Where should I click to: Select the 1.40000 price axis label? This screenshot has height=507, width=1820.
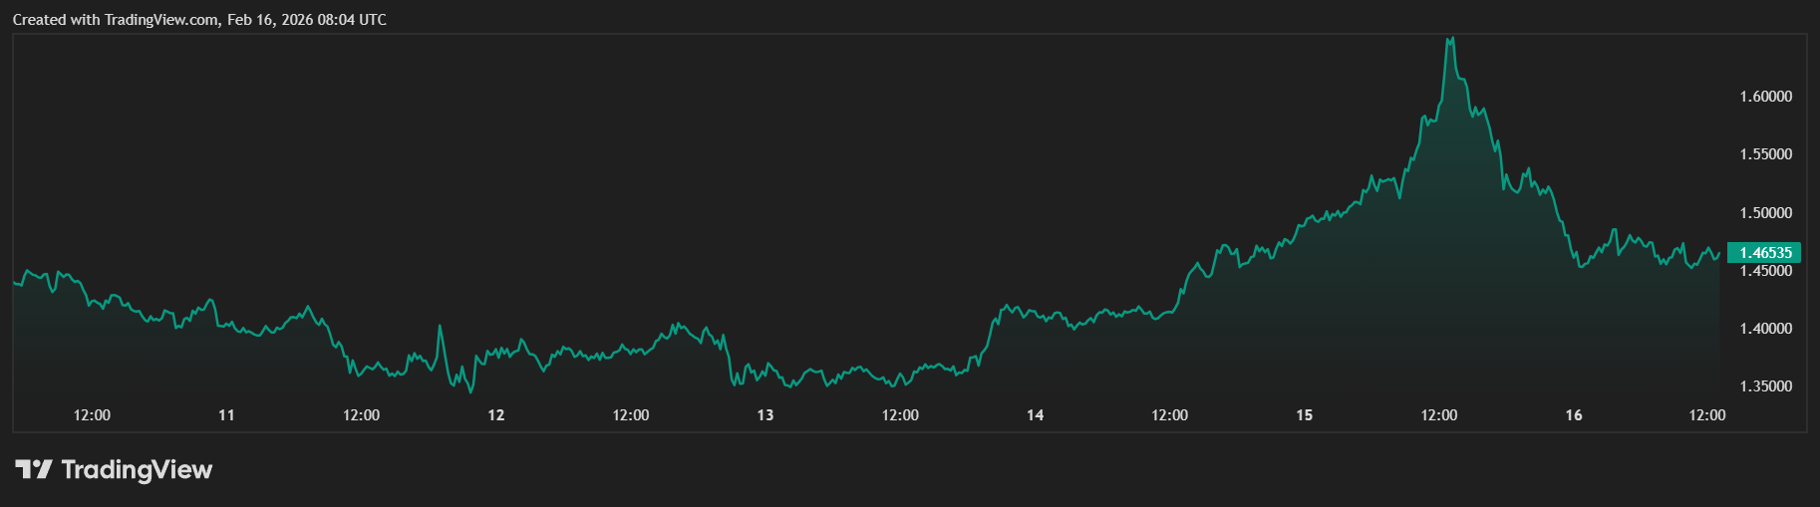[x=1765, y=329]
